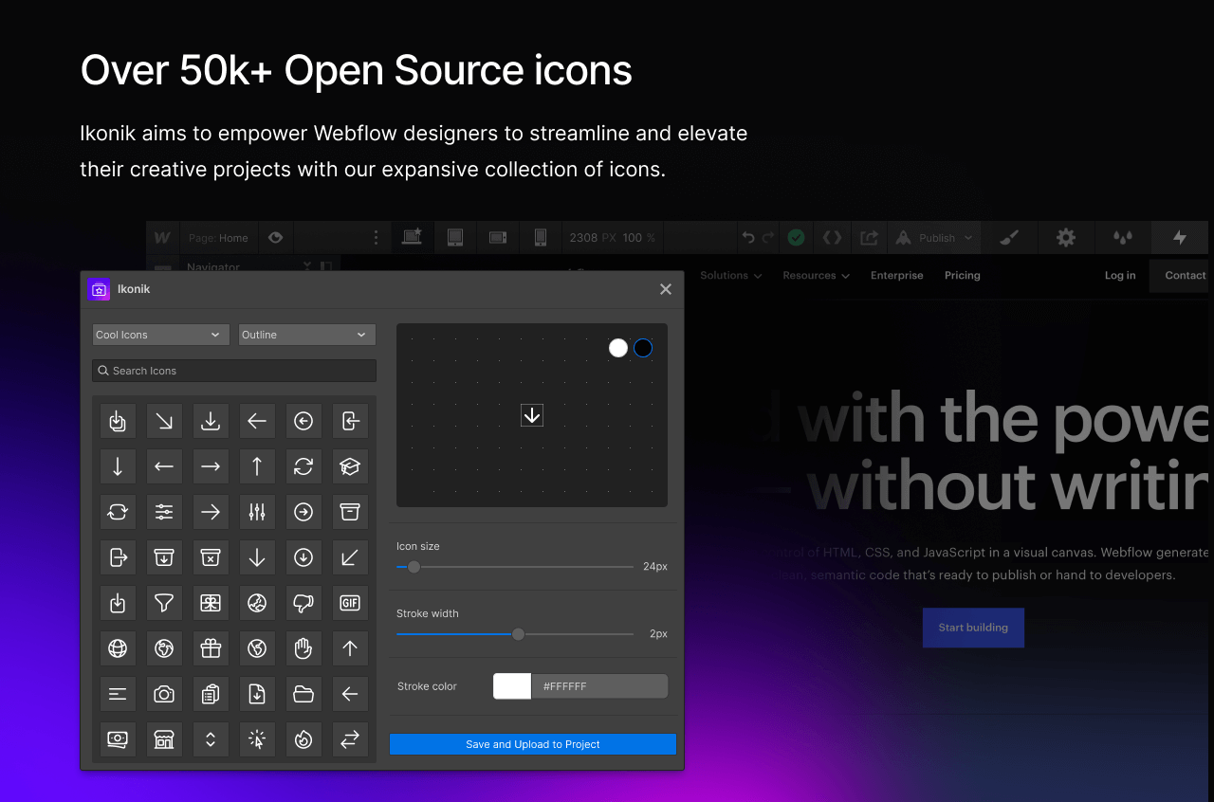The height and width of the screenshot is (802, 1214).
Task: Pick the graduation cap icon
Action: (350, 466)
